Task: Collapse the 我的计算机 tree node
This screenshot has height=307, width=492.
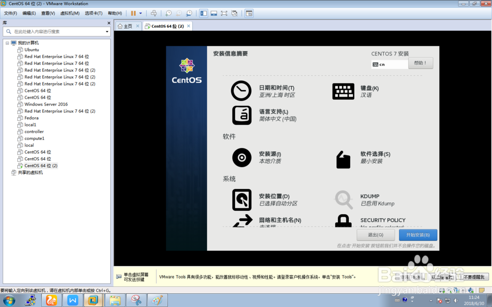Action: tap(7, 43)
